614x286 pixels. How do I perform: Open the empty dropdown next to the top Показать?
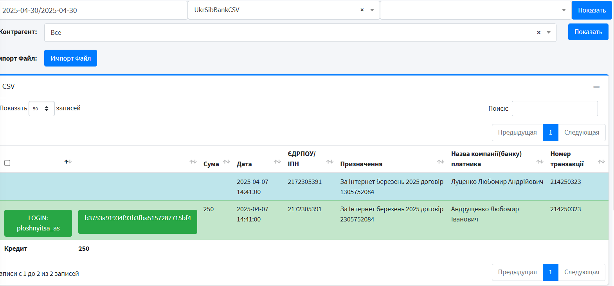coord(564,10)
